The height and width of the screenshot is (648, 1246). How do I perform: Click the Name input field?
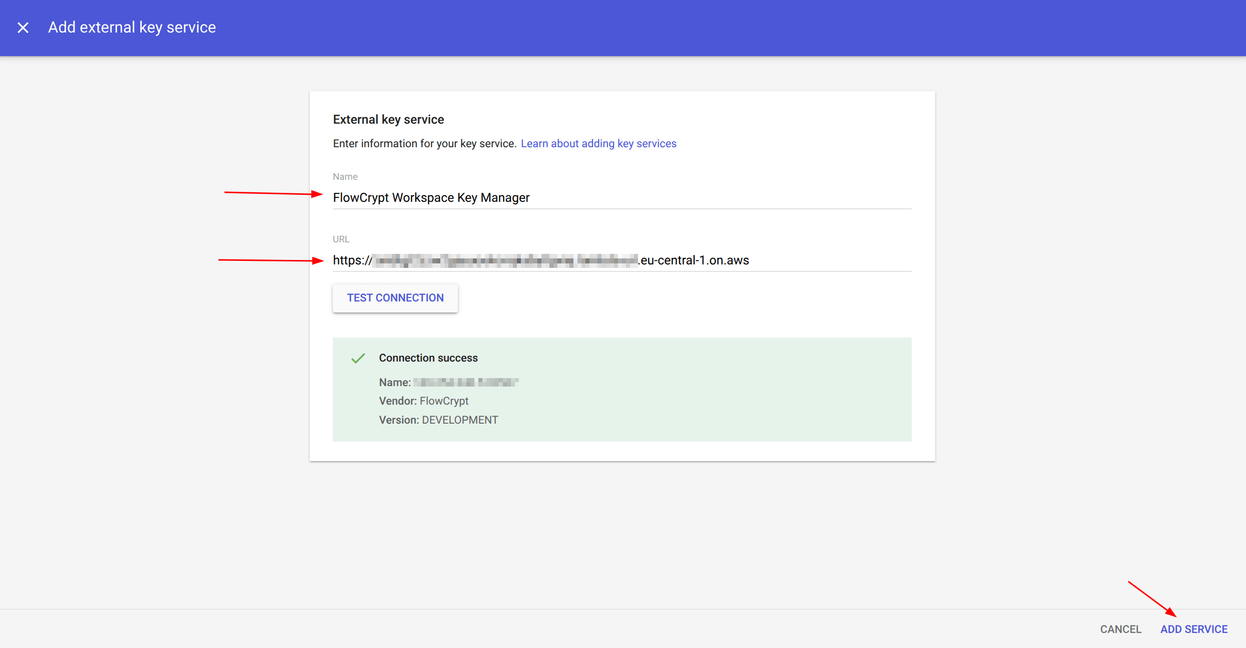point(622,198)
